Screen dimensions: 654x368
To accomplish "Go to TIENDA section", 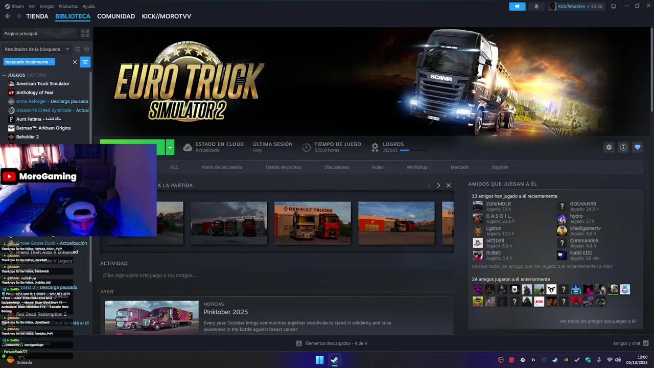I will pyautogui.click(x=37, y=16).
